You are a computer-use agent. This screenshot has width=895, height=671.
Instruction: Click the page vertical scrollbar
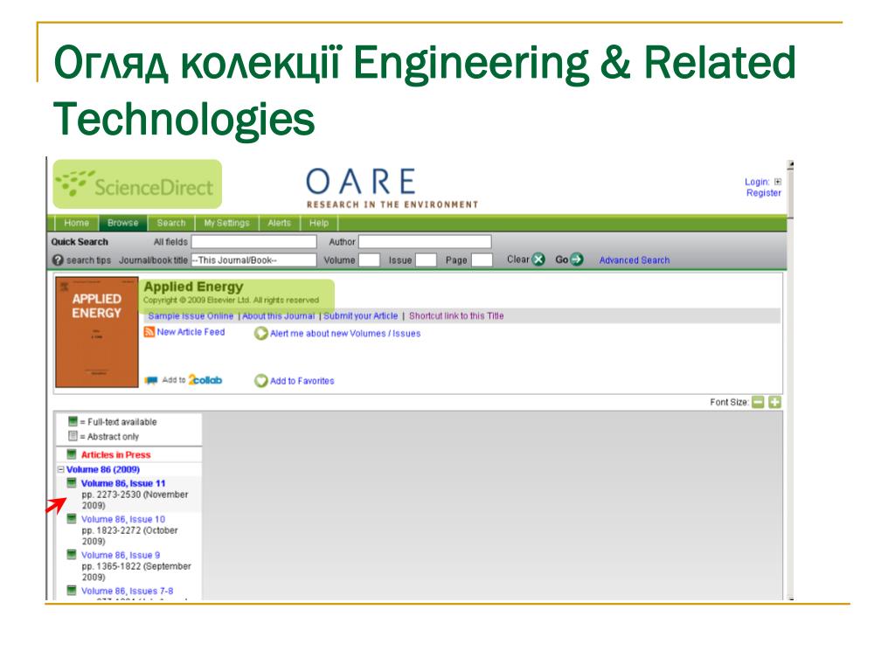pos(790,379)
